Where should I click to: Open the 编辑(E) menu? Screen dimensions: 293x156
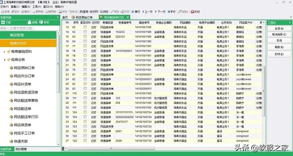26,7
